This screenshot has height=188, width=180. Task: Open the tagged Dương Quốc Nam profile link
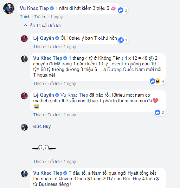126,70
